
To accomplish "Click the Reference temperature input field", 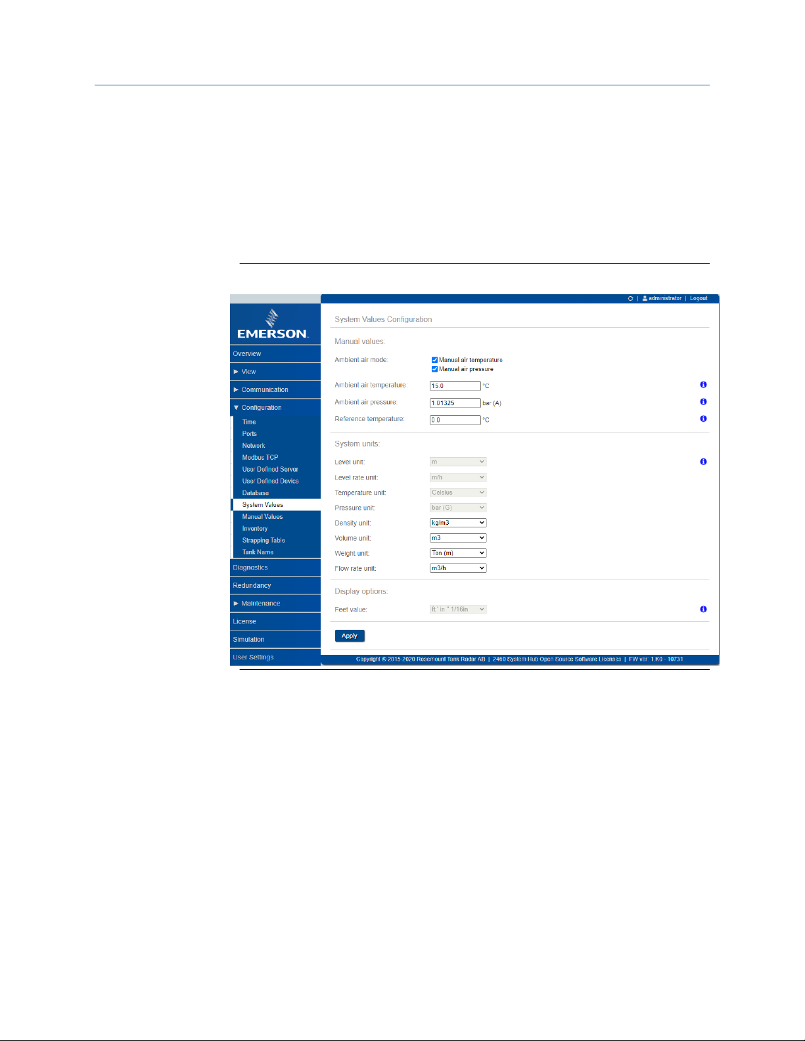I will click(x=455, y=420).
